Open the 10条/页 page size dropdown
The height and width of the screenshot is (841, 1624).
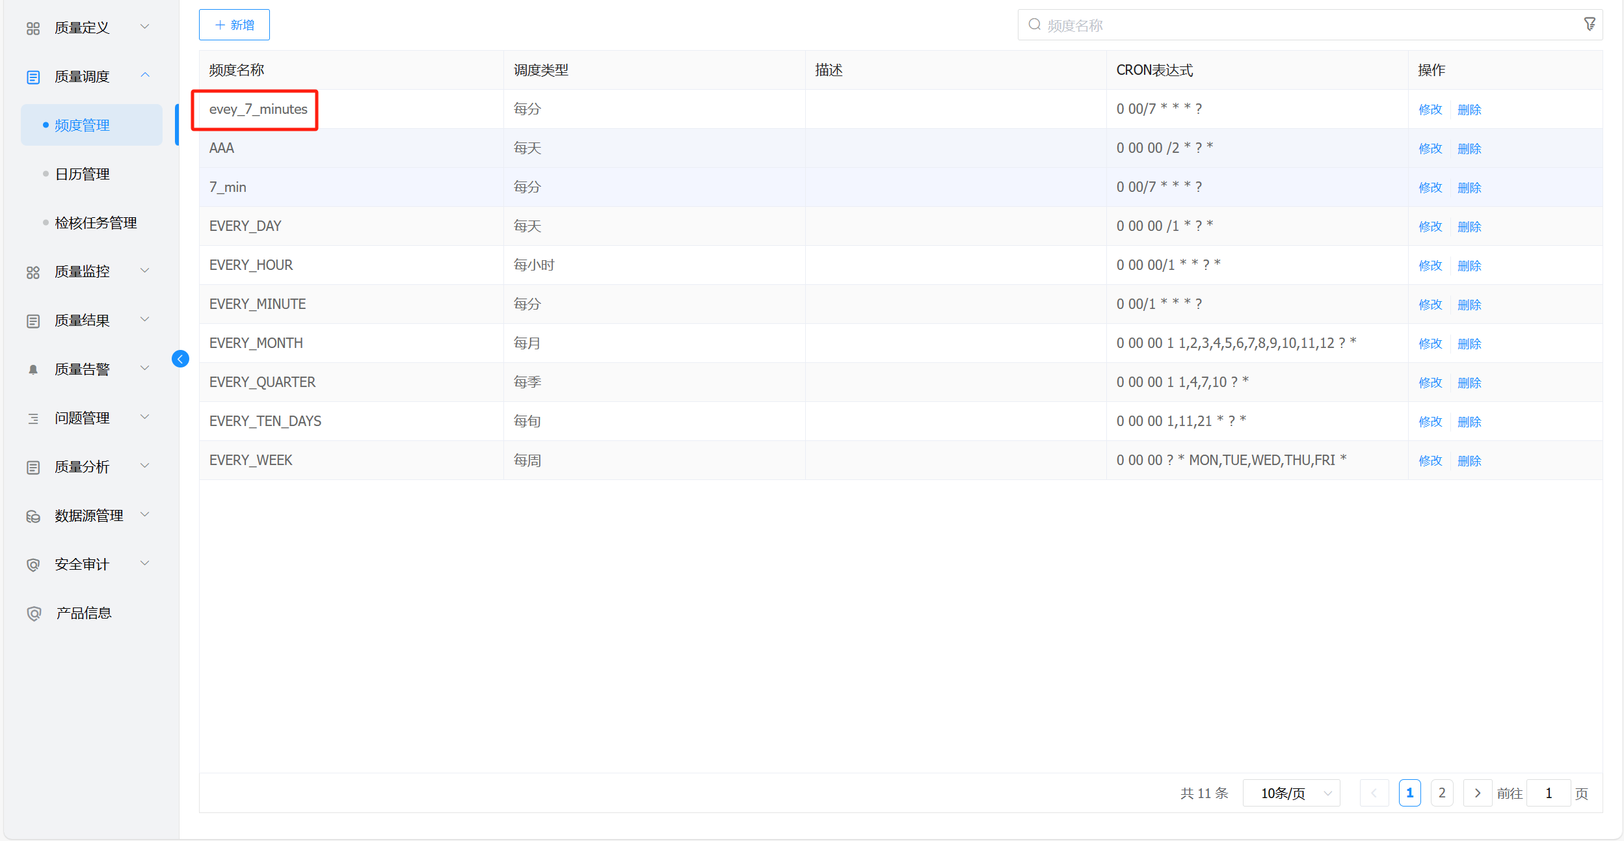click(1291, 793)
